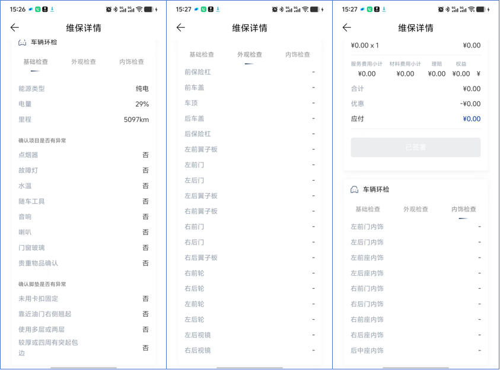This screenshot has height=370, width=500.
Task: Tap the car icon beside 车辆环检 on left screen
Action: pos(22,42)
